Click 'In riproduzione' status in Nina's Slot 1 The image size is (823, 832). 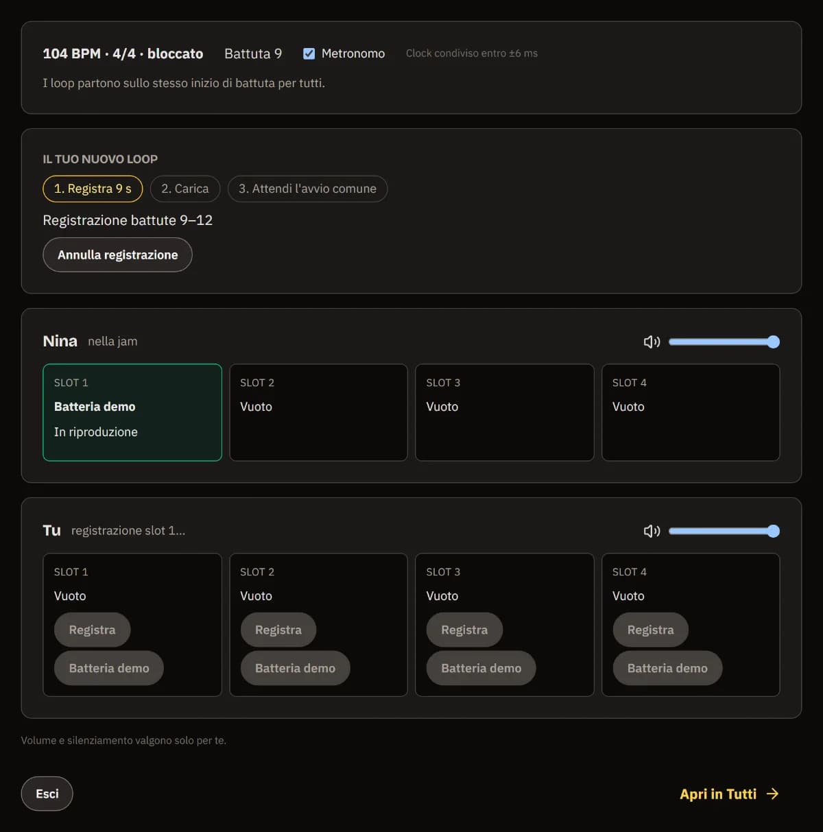tap(96, 432)
